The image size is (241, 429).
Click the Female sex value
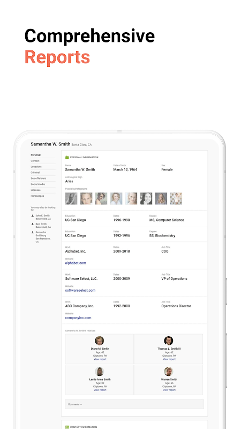point(167,169)
